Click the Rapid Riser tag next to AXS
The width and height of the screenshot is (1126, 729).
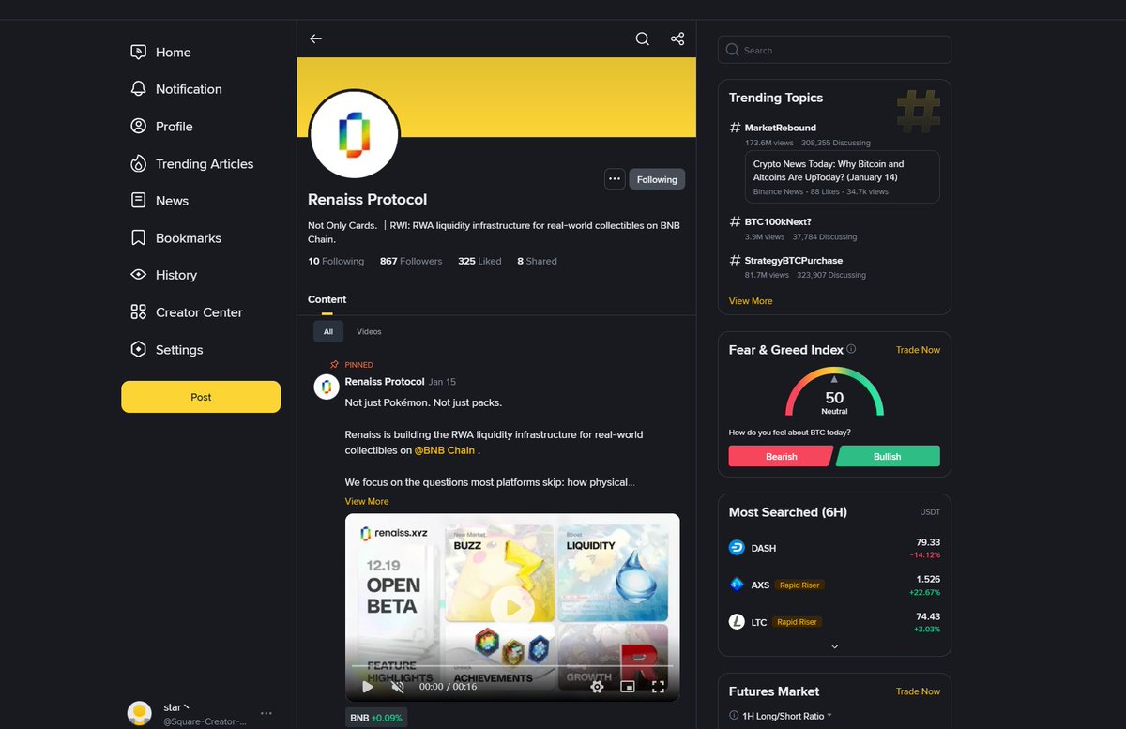(x=799, y=585)
